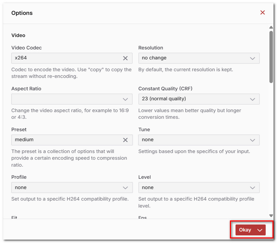Click the scrollbar down arrow

[x=271, y=216]
